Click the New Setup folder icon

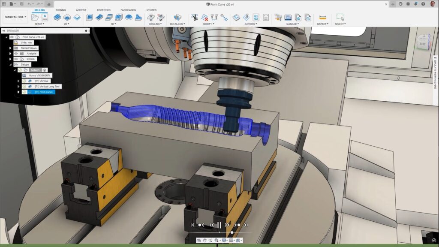pyautogui.click(x=35, y=17)
